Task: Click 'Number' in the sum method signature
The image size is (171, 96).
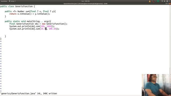Action: [x=21, y=11]
